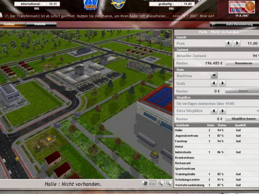Click the camera icon below the map
Viewport: 259px width, 194px height.
click(x=145, y=184)
